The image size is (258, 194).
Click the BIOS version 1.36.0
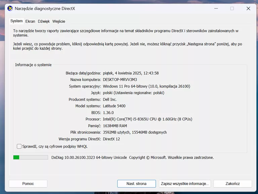click(x=108, y=113)
